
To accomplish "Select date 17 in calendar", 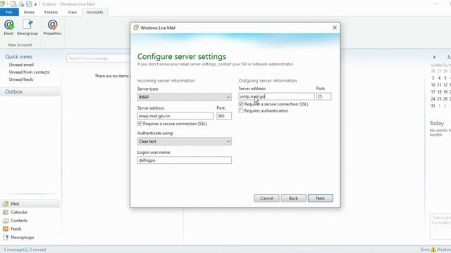I will [433, 92].
